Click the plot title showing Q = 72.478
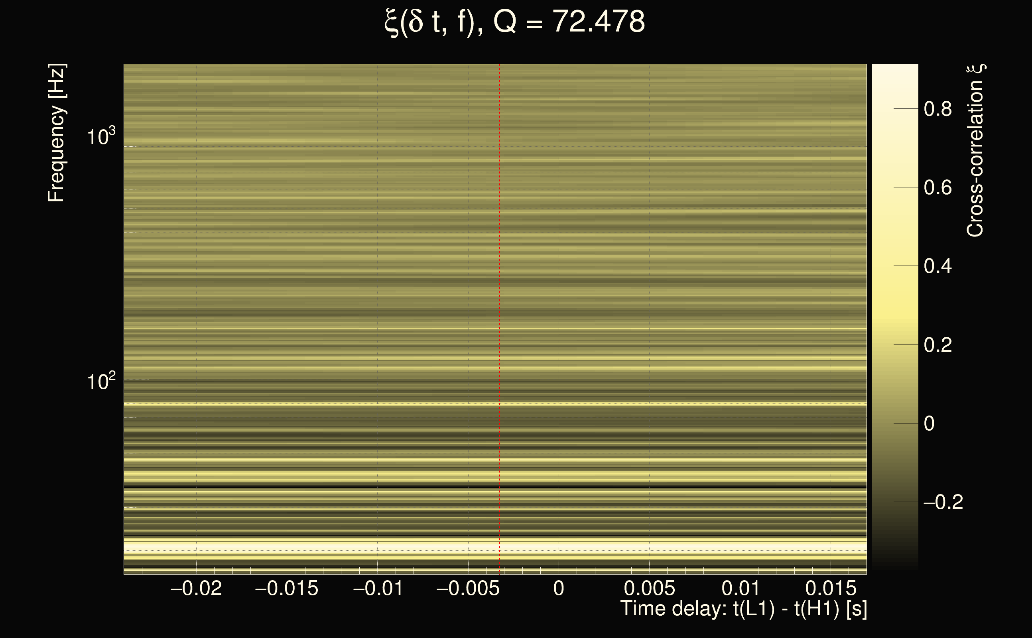The height and width of the screenshot is (638, 1032). (515, 22)
